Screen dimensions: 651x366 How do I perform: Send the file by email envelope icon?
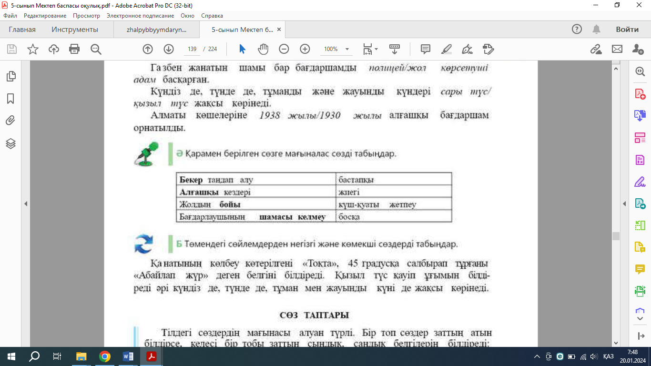tap(617, 49)
